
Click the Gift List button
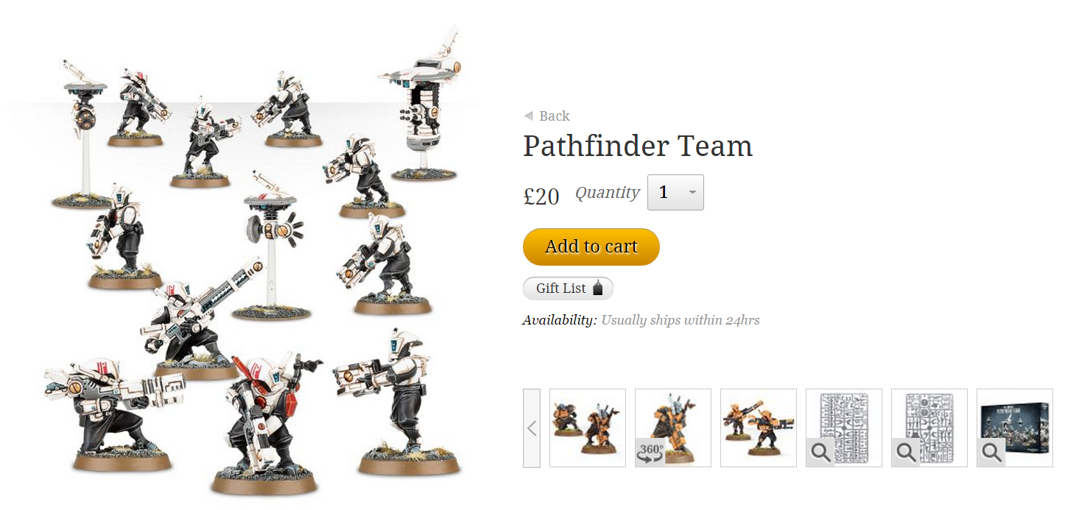click(568, 288)
